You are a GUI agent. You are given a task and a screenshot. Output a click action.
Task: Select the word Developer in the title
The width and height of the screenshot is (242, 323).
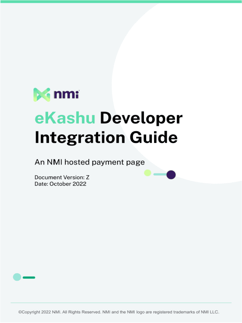[141, 119]
